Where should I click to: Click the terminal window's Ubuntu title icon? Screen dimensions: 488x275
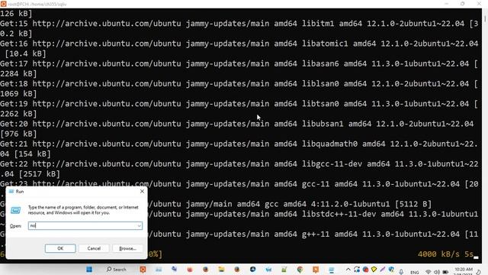coord(3,4)
